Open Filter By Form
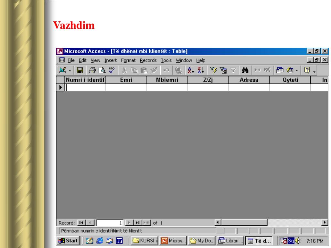 pyautogui.click(x=223, y=70)
